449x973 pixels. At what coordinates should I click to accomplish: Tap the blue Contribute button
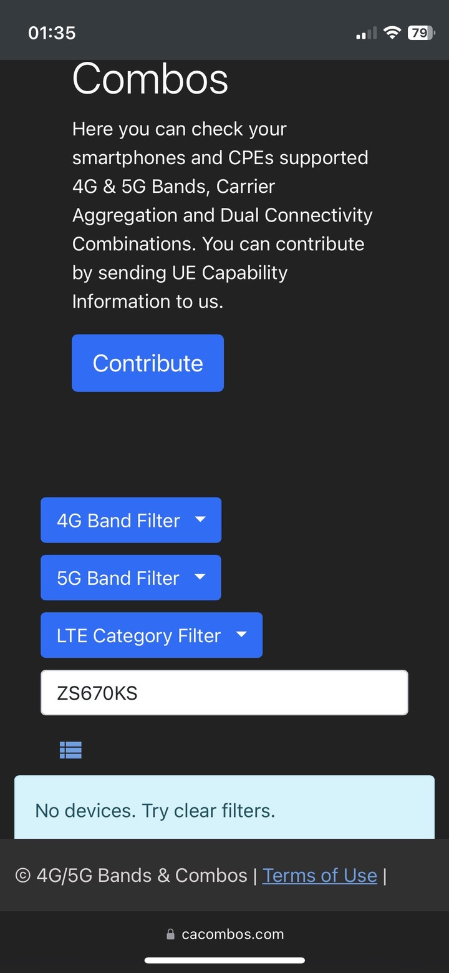[x=148, y=363]
